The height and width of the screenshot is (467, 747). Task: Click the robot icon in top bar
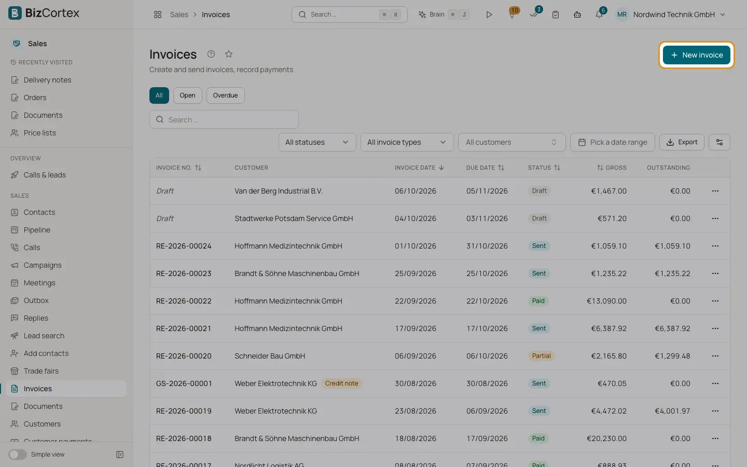[577, 15]
